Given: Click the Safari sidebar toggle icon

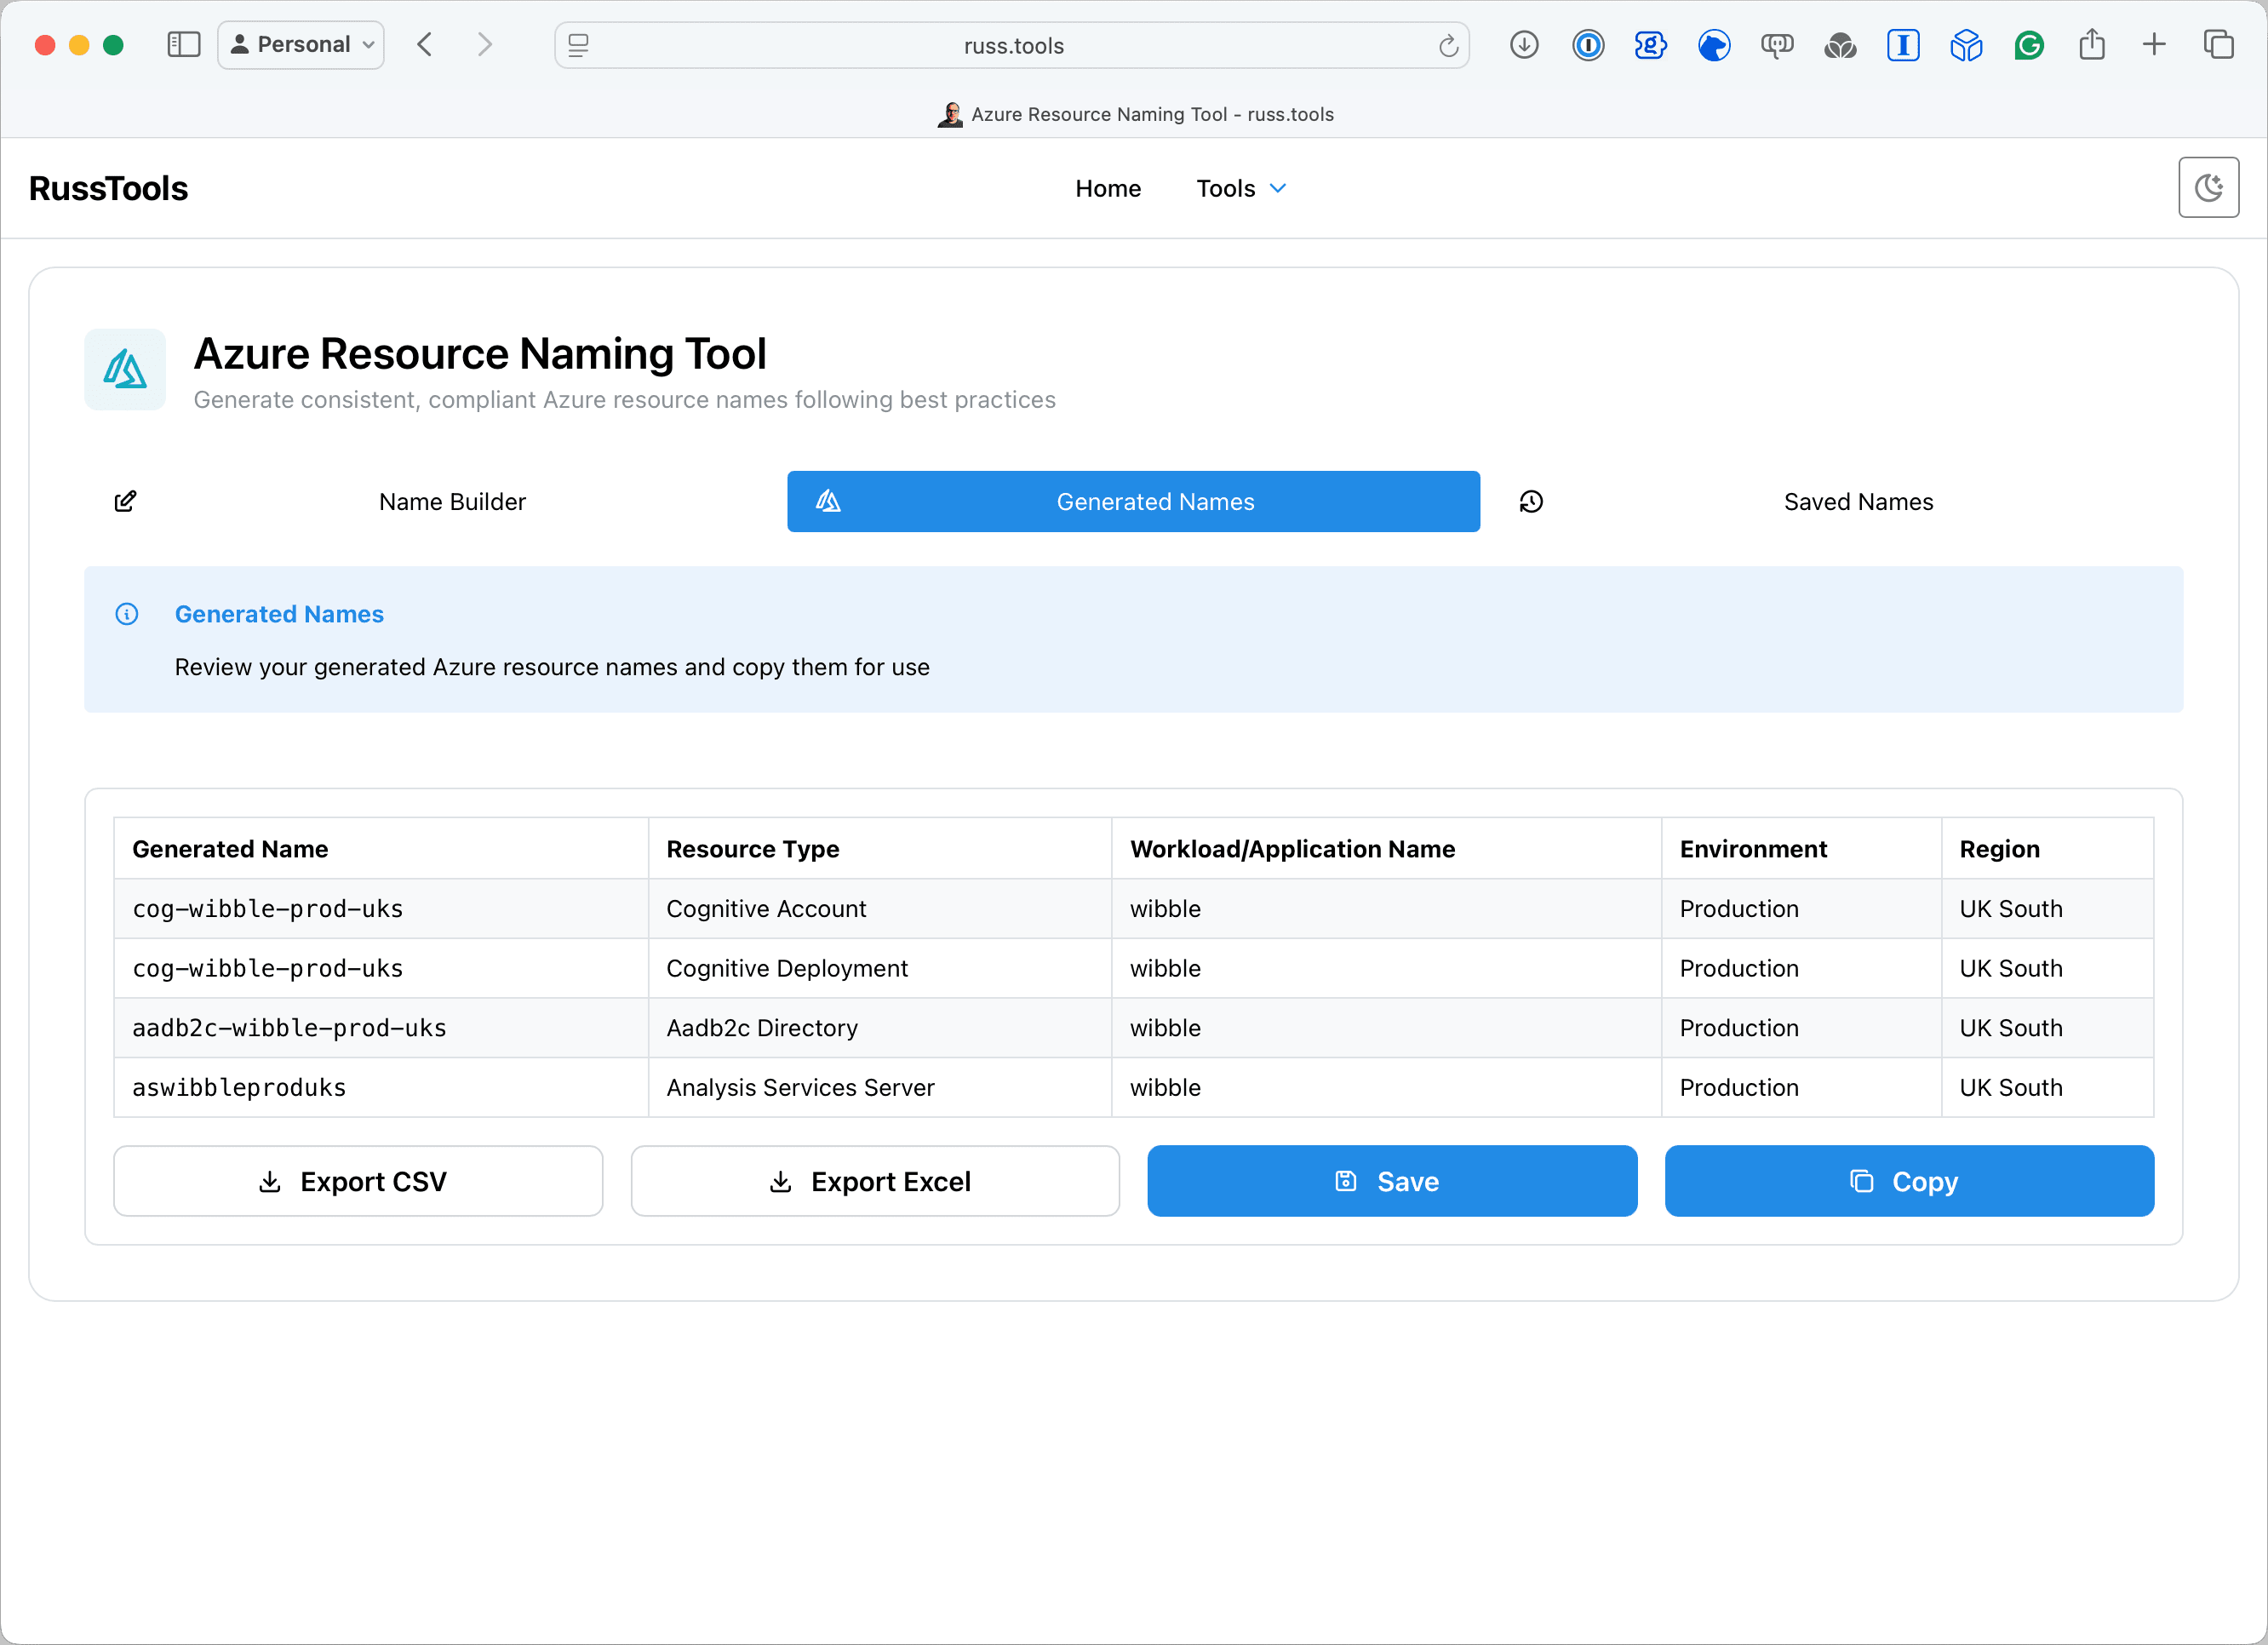Looking at the screenshot, I should [183, 45].
